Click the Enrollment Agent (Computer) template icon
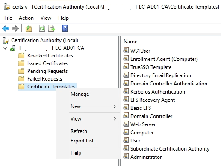The width and height of the screenshot is (221, 166). [x=126, y=58]
